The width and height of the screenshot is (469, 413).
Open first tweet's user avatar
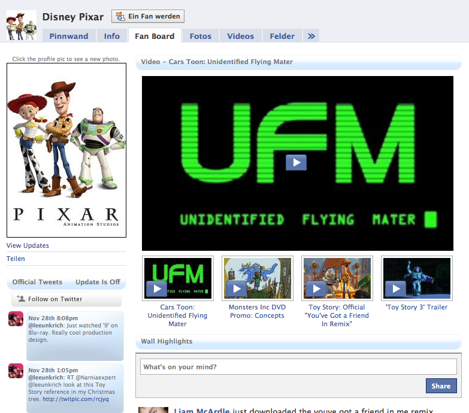coord(16,319)
